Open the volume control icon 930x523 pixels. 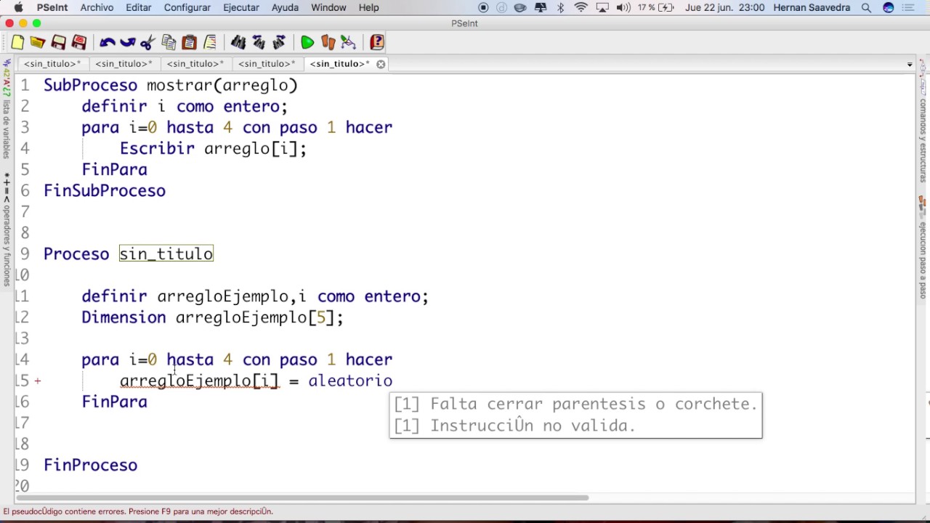tap(623, 7)
